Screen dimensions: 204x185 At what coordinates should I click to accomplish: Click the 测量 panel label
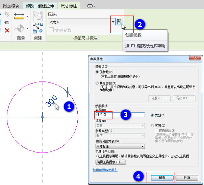[21, 38]
